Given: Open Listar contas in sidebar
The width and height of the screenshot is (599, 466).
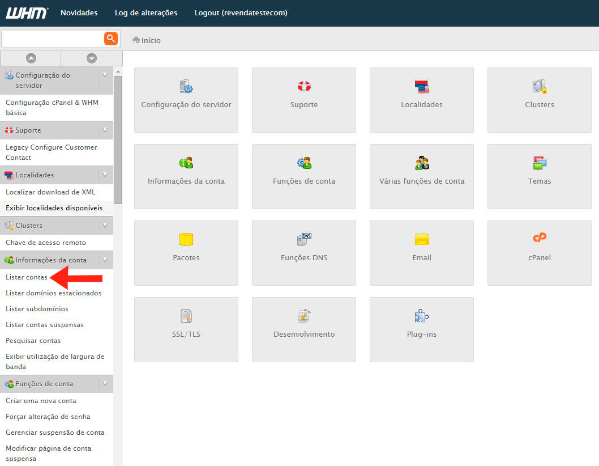Looking at the screenshot, I should coord(27,277).
